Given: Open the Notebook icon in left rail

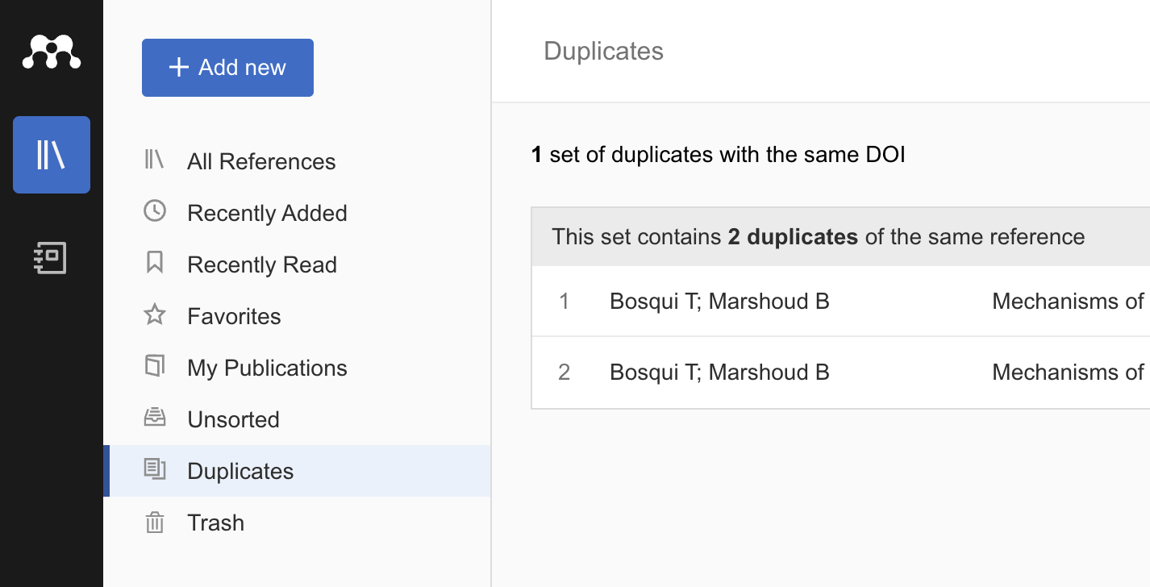Looking at the screenshot, I should (52, 258).
